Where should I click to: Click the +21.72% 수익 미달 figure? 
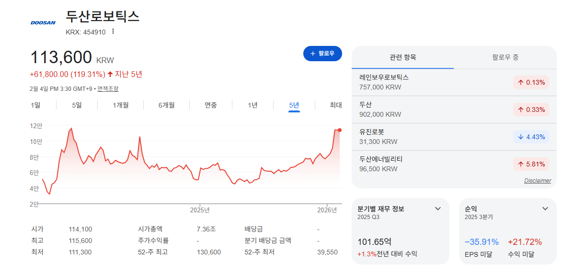525,242
